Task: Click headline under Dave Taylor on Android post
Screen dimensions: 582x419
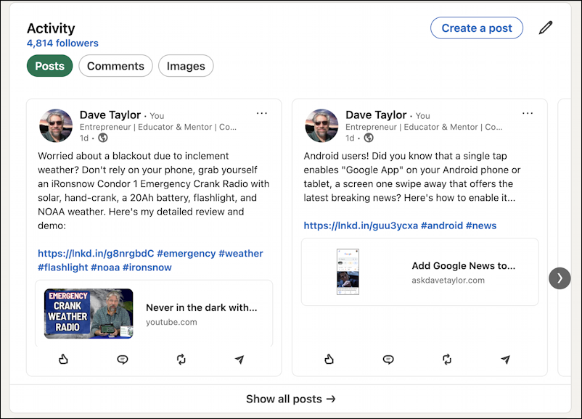Action: pyautogui.click(x=424, y=127)
